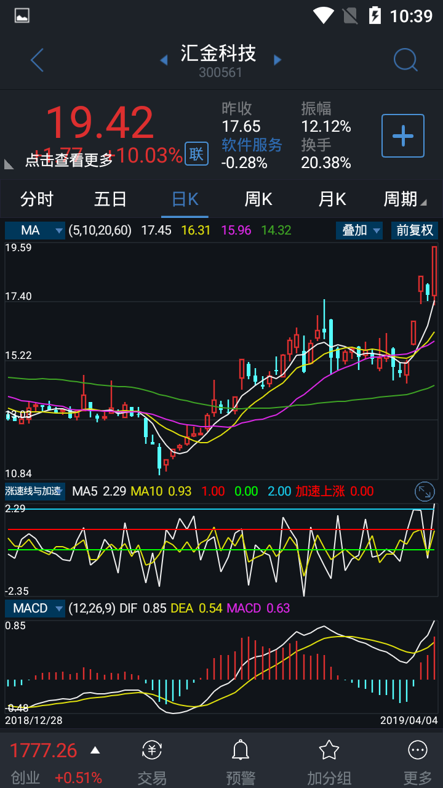Go to next stock with right triangle
The height and width of the screenshot is (788, 443).
(277, 60)
